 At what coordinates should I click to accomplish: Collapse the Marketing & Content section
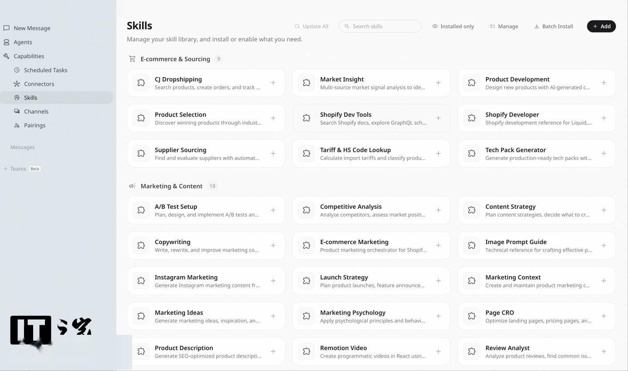click(171, 186)
